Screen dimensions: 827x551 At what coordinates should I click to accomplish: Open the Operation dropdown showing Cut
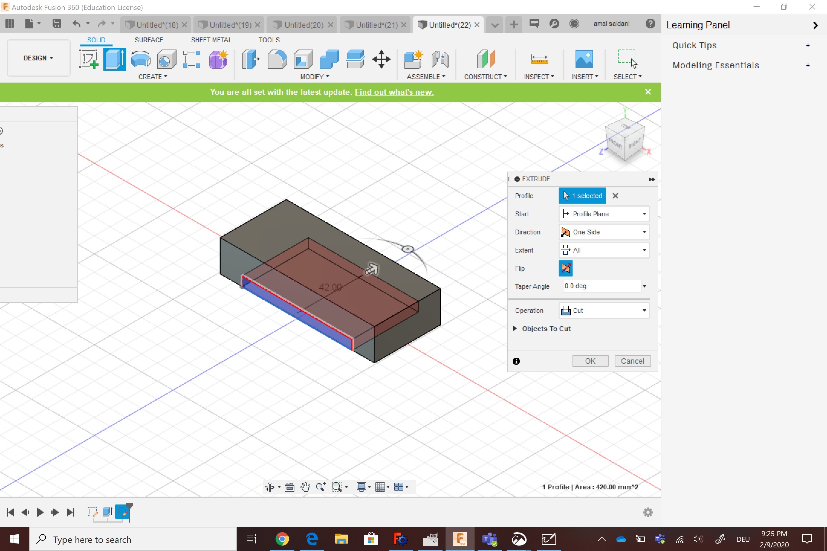[x=603, y=311]
